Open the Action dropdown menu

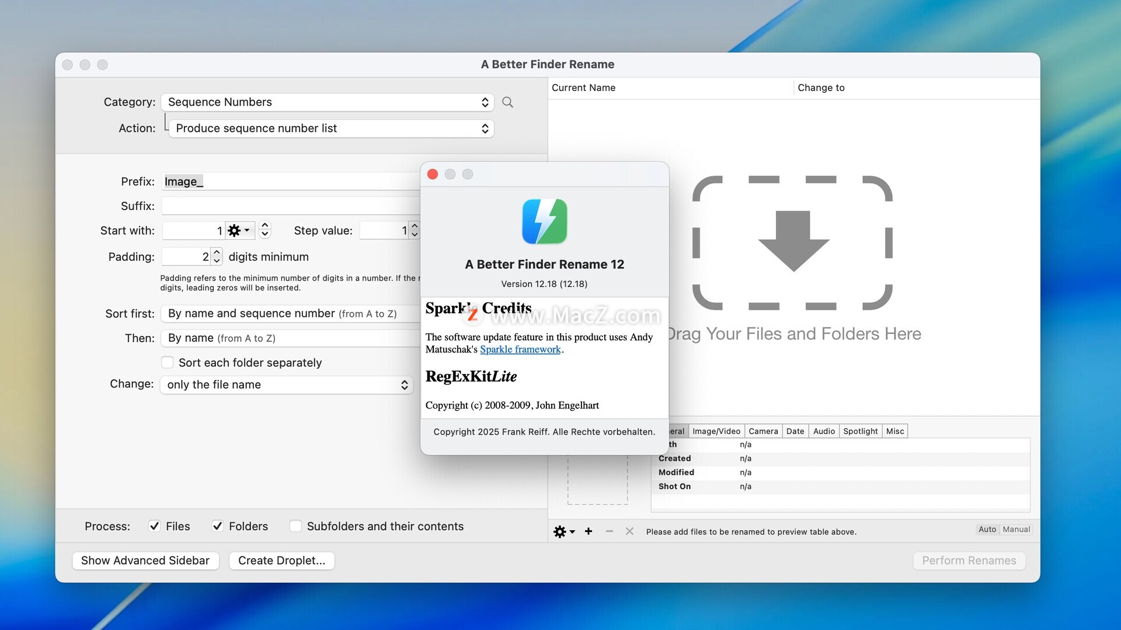331,128
